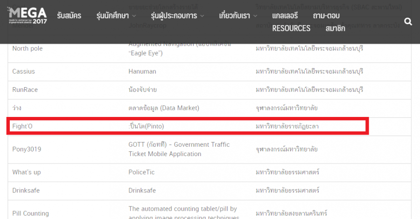Navigate to the สมาชิก page
This screenshot has width=420, height=219.
[336, 28]
